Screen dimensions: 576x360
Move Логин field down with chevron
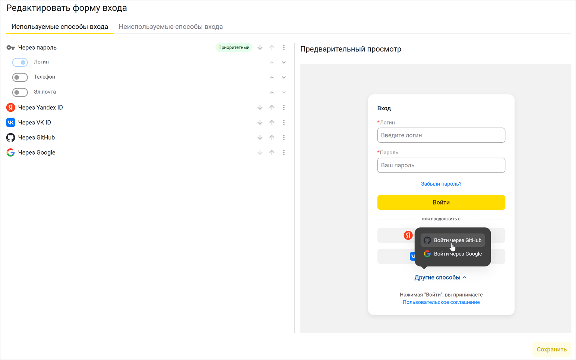pos(284,62)
